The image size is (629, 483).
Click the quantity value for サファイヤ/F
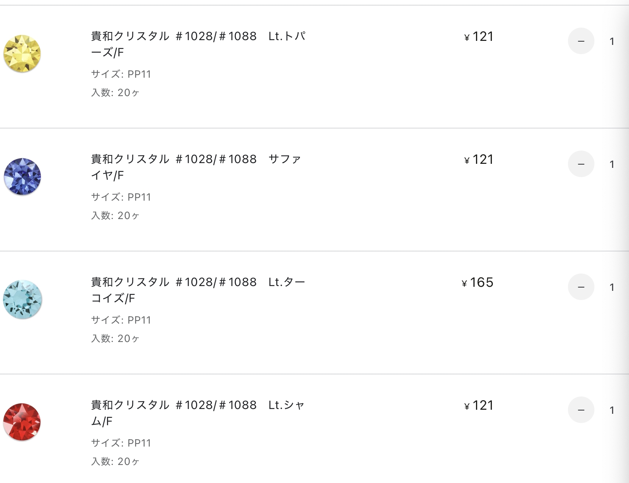(x=612, y=164)
